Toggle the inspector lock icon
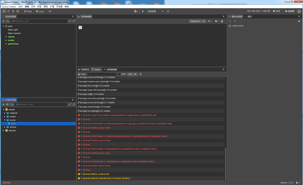 299,21
